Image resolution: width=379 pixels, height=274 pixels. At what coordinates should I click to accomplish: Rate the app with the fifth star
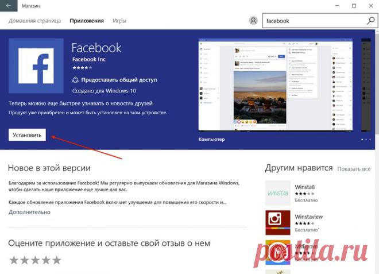[x=57, y=260]
